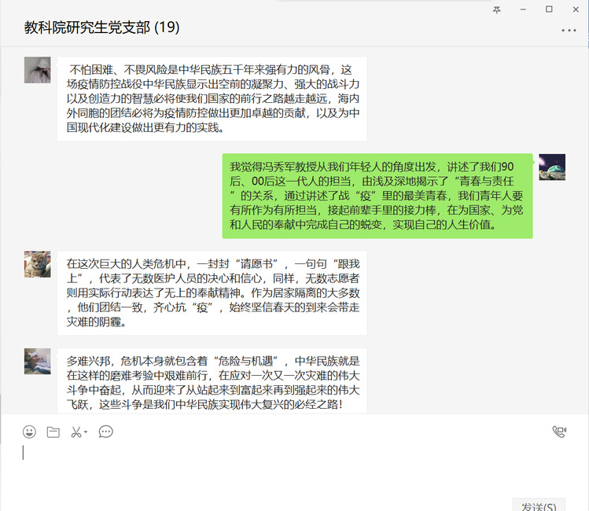Open the emoji picker
This screenshot has height=511, width=589.
click(29, 432)
